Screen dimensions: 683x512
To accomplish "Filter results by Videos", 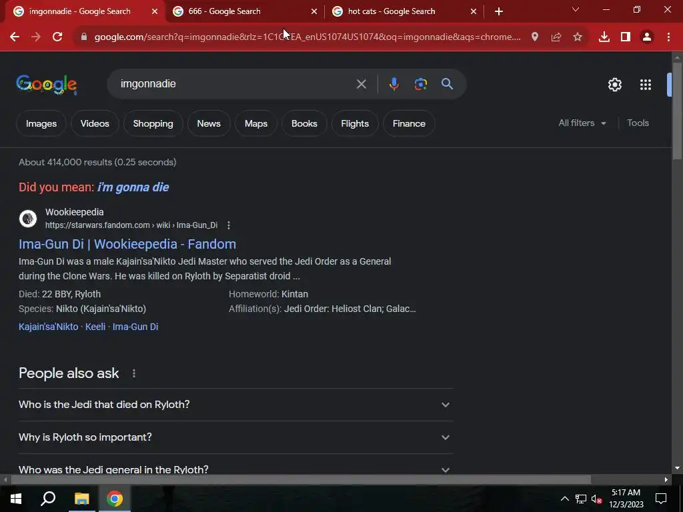I will pos(95,123).
